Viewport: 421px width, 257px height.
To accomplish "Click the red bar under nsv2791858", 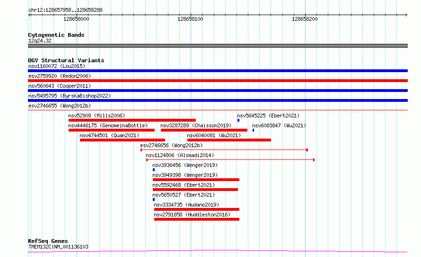I will pos(197,219).
